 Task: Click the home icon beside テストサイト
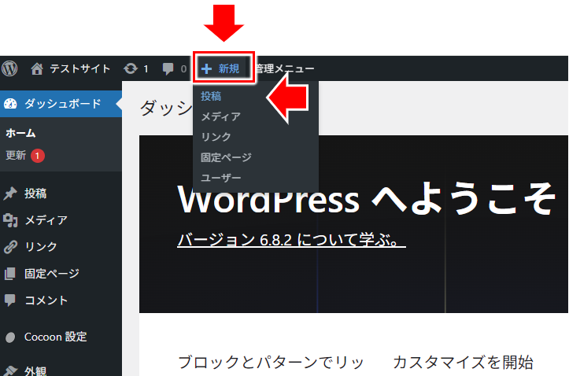coord(37,68)
